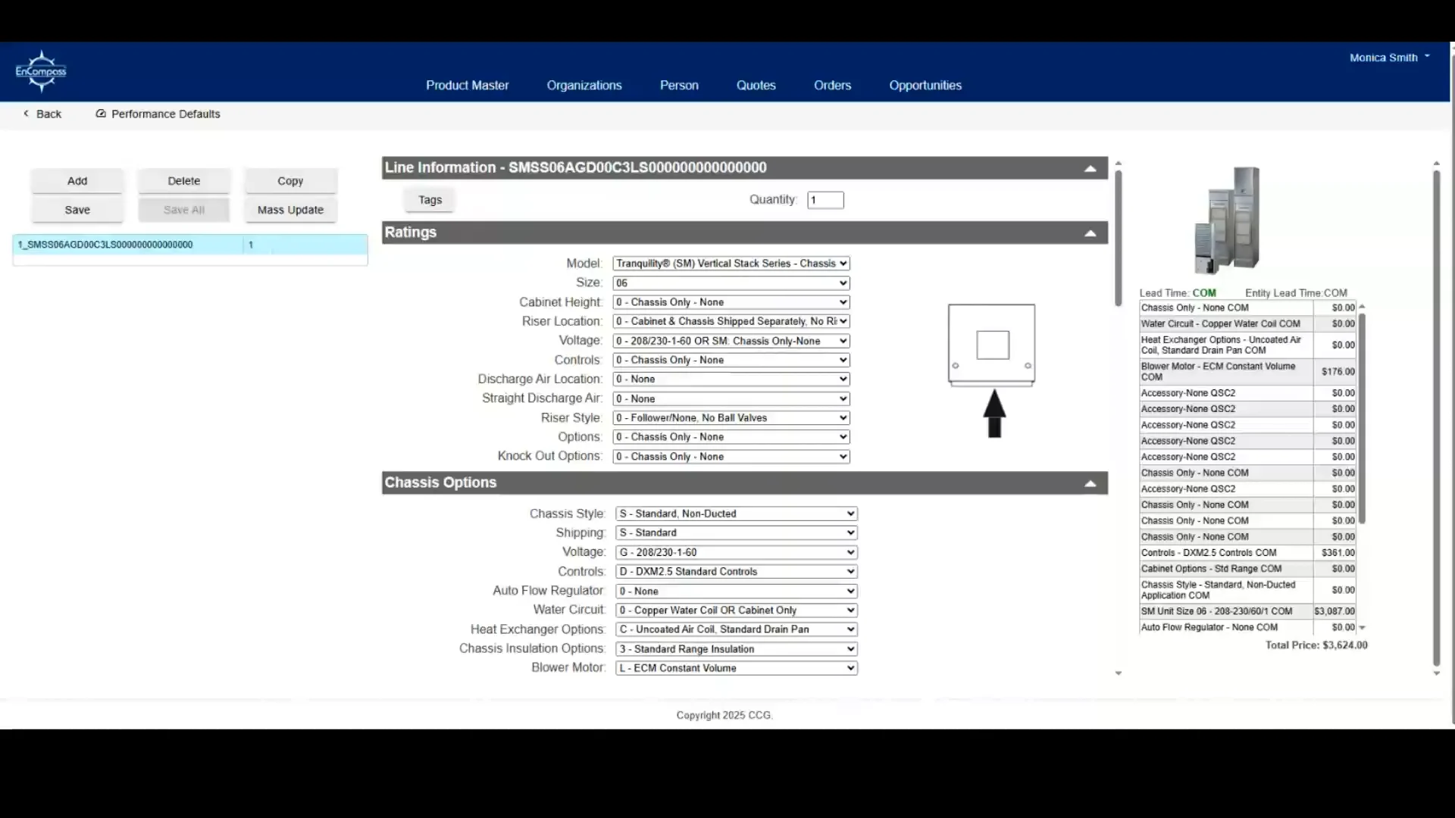Open the Opportunities page

[925, 85]
